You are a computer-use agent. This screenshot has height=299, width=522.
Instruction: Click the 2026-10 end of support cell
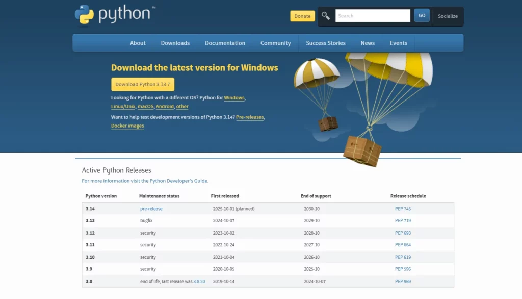pyautogui.click(x=311, y=257)
